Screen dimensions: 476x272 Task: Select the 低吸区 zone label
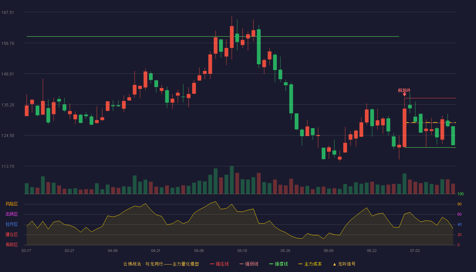(12, 244)
